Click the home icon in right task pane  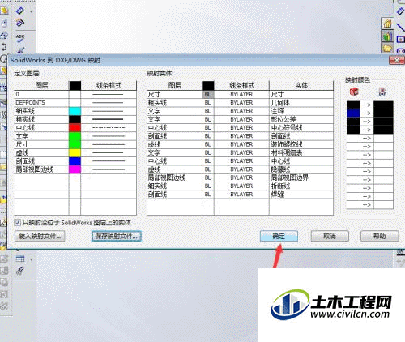click(x=388, y=24)
